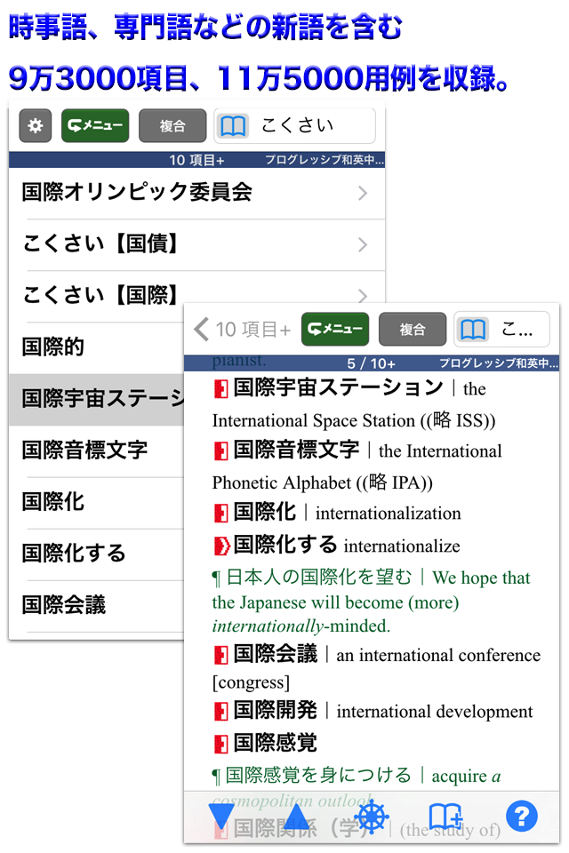Screen dimensions: 569x853
Task: Tap プログレッシブ和英中... title in back header
Action: click(325, 160)
